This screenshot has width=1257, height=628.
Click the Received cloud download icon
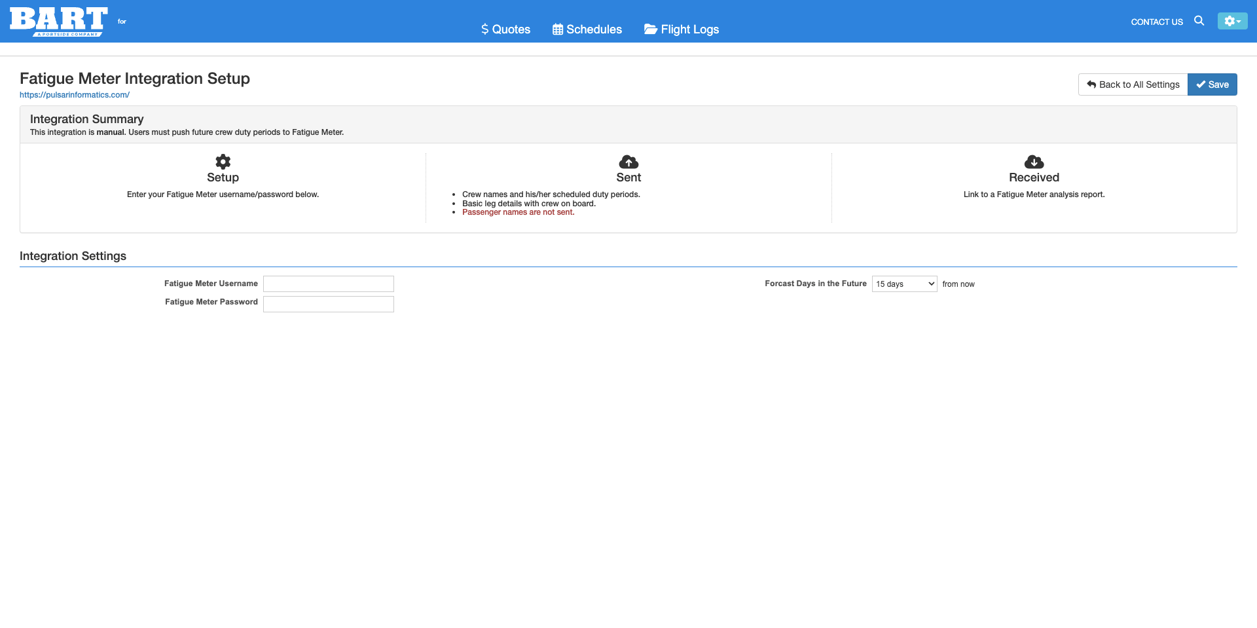click(1034, 162)
